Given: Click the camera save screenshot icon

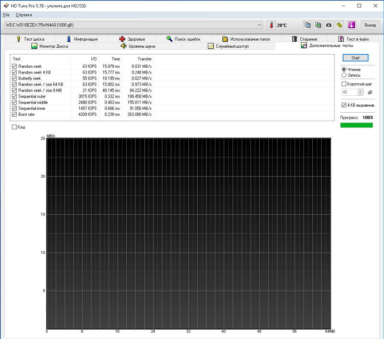Looking at the screenshot, I should (x=329, y=25).
